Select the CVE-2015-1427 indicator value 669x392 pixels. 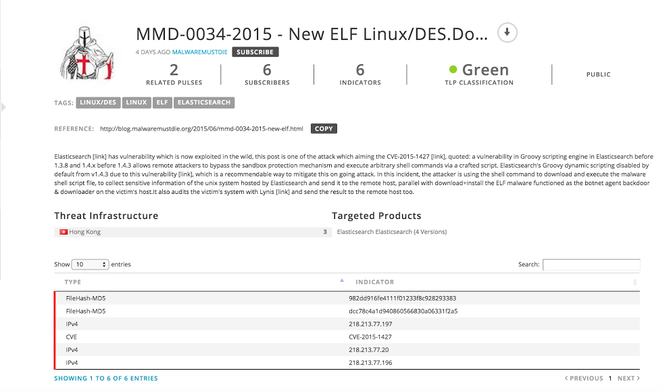370,337
